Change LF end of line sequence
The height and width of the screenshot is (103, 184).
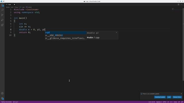click(x=168, y=102)
